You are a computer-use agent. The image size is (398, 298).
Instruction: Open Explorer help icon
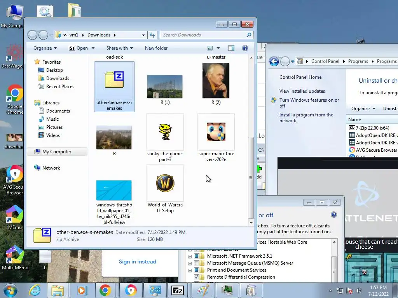coord(245,48)
